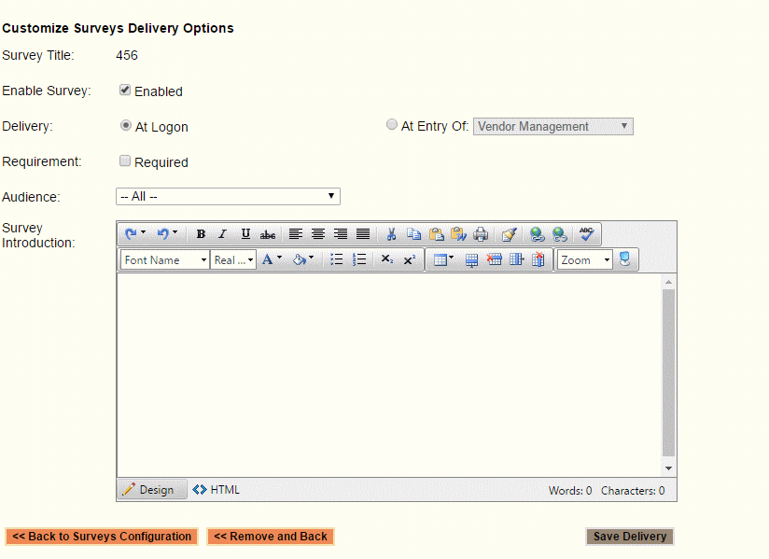Apply italic formatting

tap(222, 234)
